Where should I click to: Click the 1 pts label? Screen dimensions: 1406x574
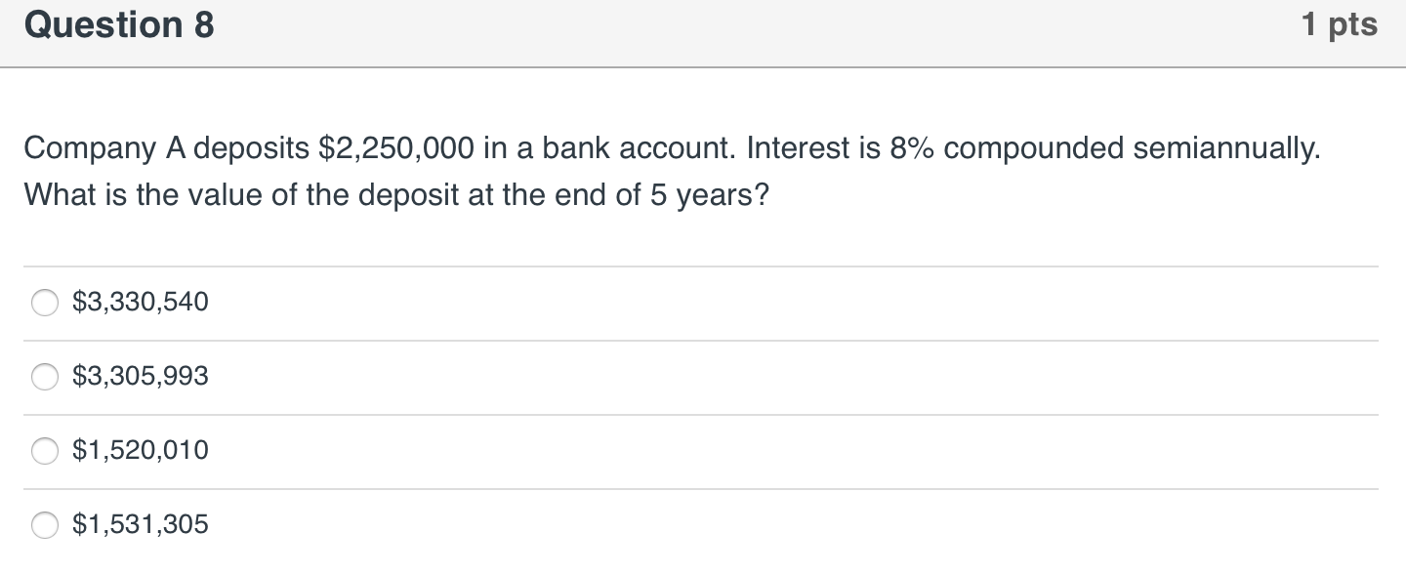[x=1340, y=25]
